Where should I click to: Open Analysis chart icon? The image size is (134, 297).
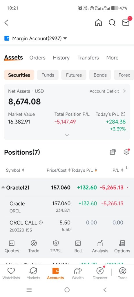pos(100,247)
